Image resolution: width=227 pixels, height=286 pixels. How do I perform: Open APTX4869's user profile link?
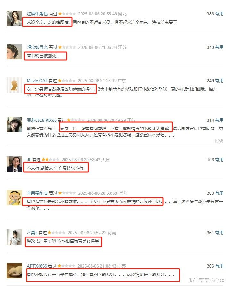[x=37, y=266]
